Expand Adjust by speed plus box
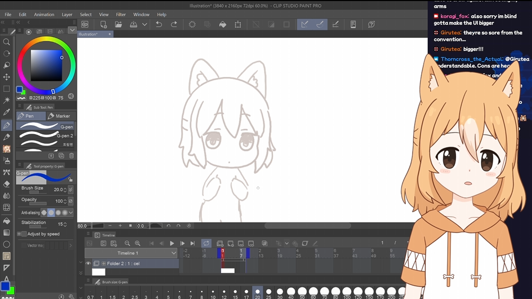 coord(19,234)
